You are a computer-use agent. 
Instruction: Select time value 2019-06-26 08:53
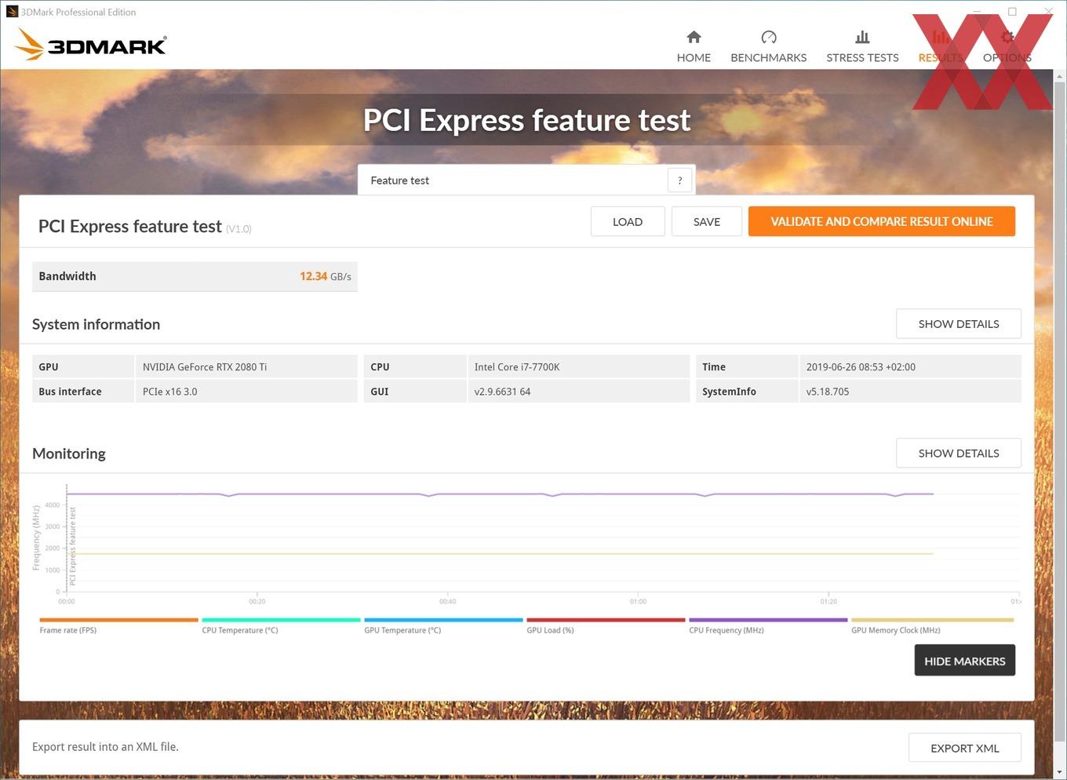tap(861, 366)
